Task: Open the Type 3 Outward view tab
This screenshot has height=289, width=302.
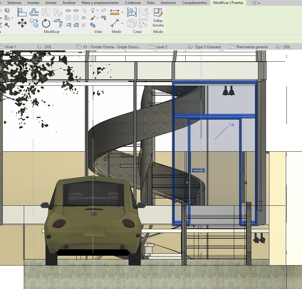Action: click(x=208, y=47)
